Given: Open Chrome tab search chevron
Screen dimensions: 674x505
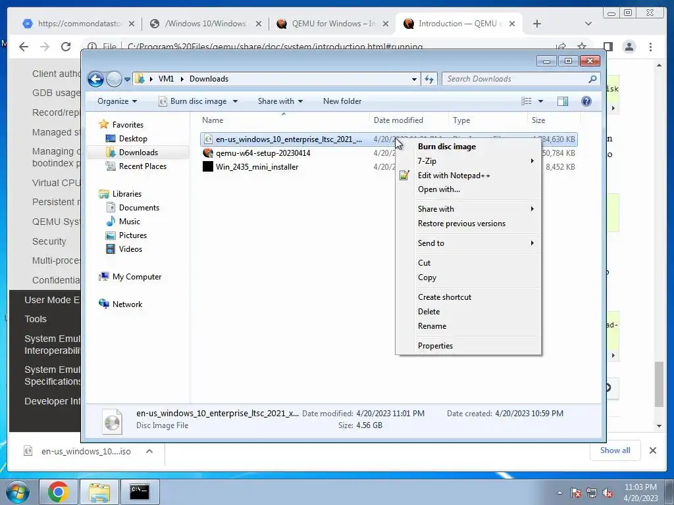Looking at the screenshot, I should pyautogui.click(x=588, y=24).
